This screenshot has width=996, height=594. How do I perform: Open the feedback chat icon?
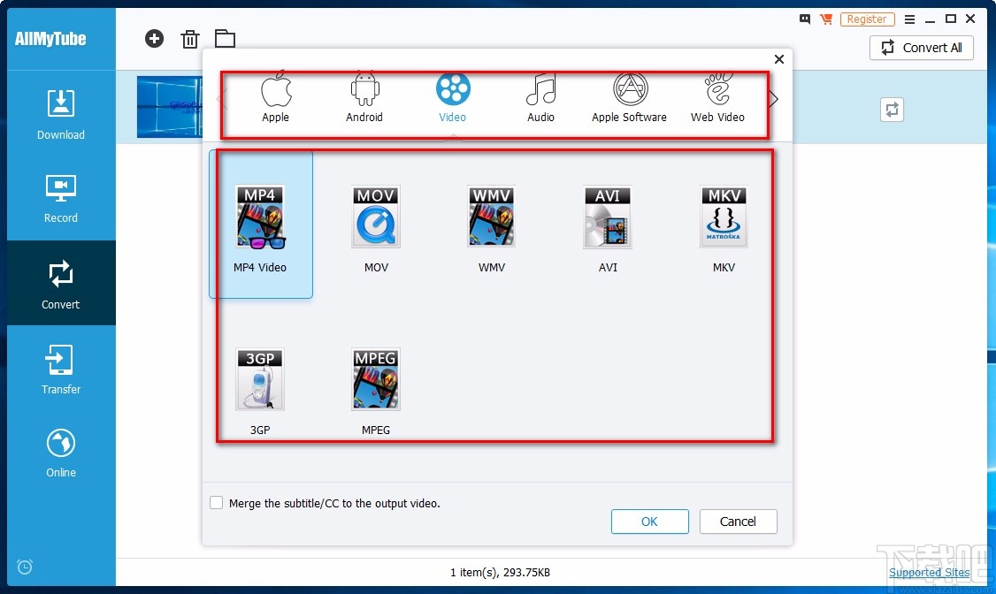pyautogui.click(x=805, y=19)
